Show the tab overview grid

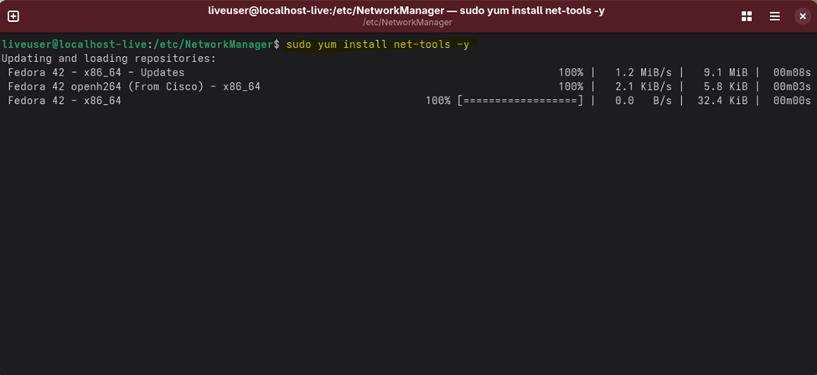pos(747,17)
